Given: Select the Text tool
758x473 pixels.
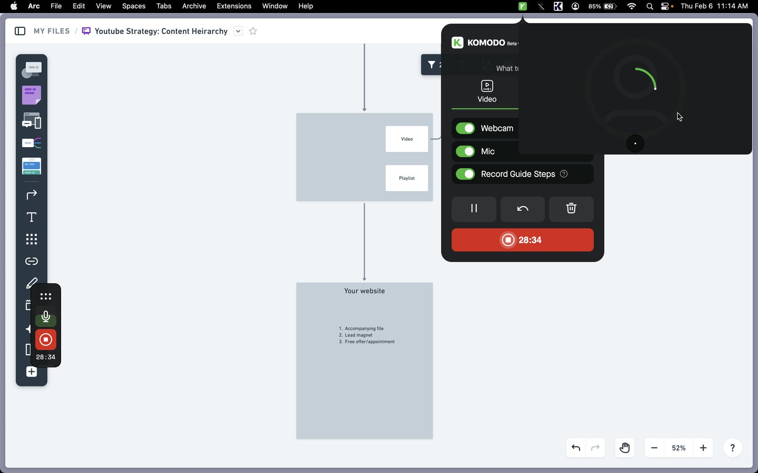Looking at the screenshot, I should [x=31, y=217].
